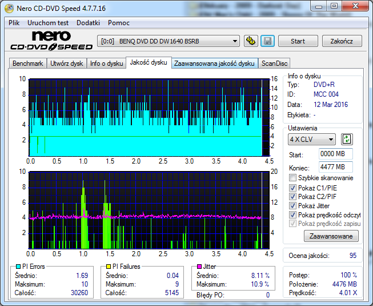Open the 4 X CLV speed dropdown
This screenshot has height=306, width=373.
click(312, 140)
